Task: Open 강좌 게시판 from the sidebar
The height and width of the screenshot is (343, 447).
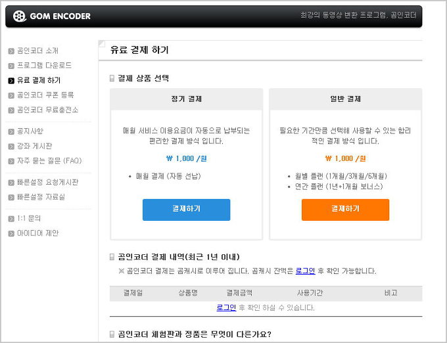Action: pos(34,146)
